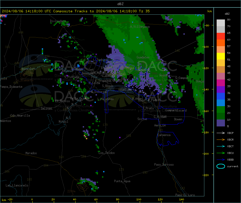Select the yellow 51 dBZ color swatch
The height and width of the screenshot is (203, 241).
[221, 56]
